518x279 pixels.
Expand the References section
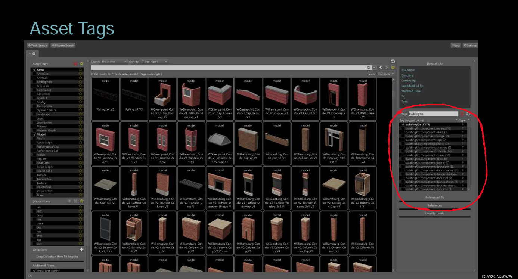434,205
